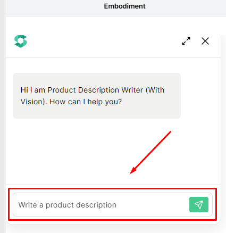
Task: Click the white paper-plane glyph inside send button
Action: pos(199,205)
